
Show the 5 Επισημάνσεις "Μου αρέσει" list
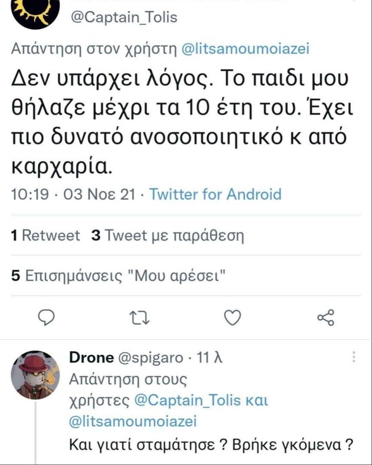coord(119,276)
